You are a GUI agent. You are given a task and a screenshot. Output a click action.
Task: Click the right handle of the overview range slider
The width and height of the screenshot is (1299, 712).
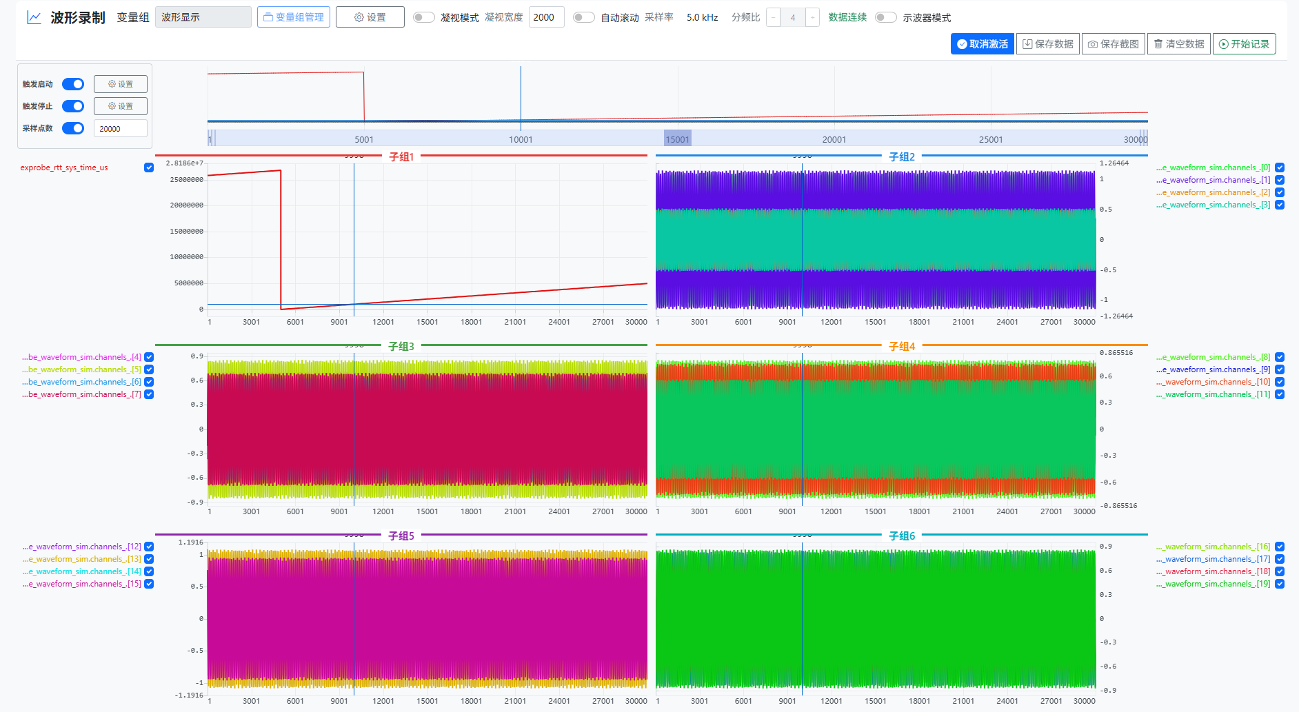coord(1144,139)
